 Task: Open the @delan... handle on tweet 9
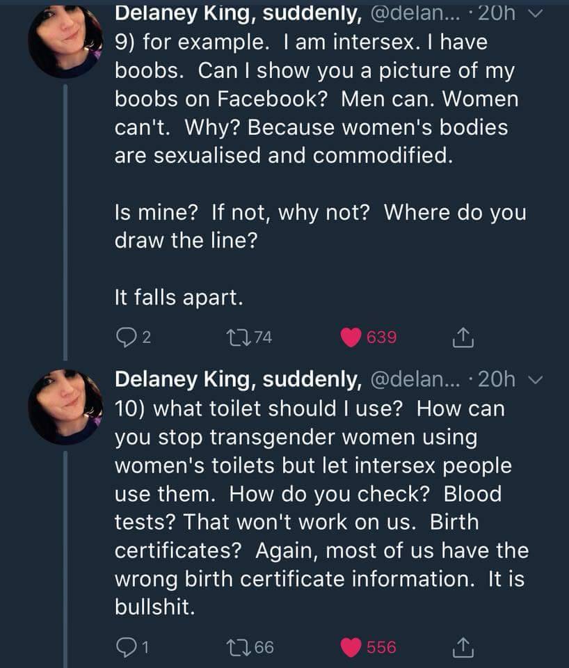415,13
